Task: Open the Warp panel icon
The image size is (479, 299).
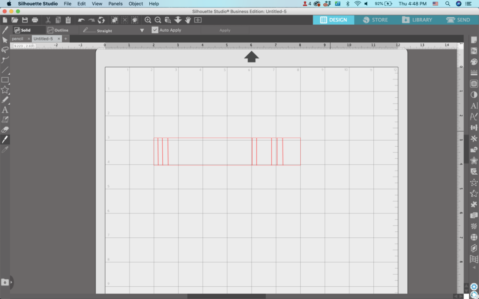Action: pos(474,259)
